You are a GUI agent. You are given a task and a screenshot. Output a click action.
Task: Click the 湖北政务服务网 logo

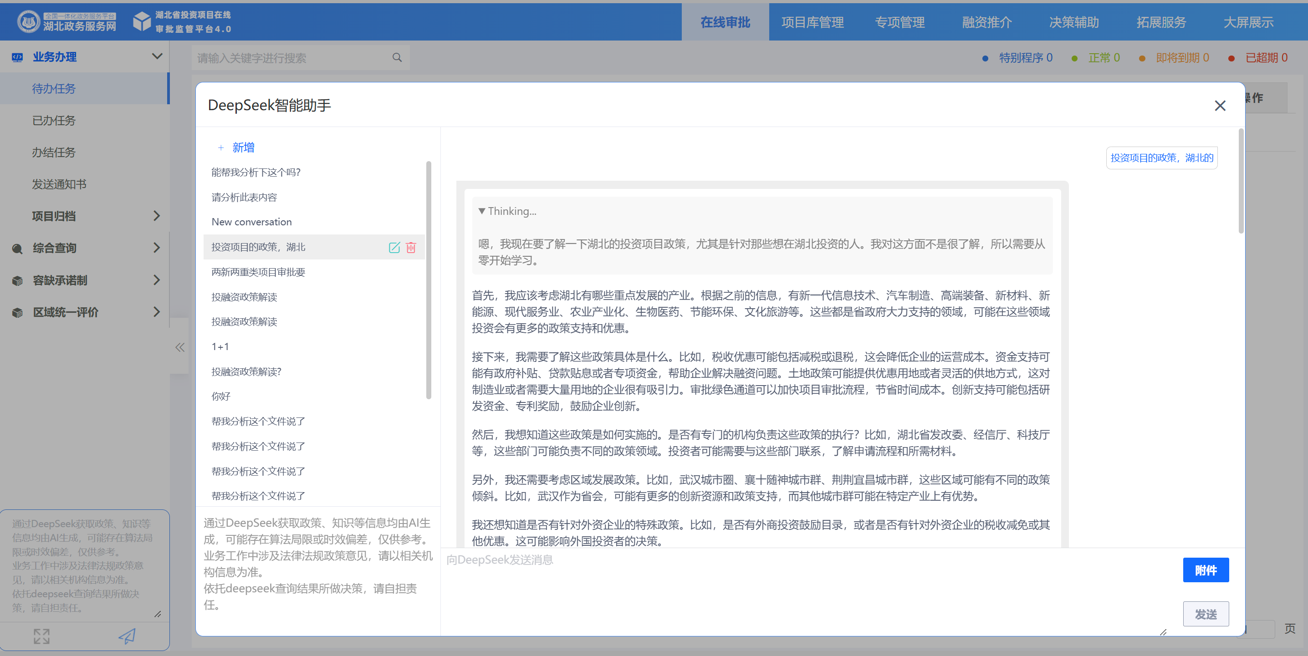[66, 21]
